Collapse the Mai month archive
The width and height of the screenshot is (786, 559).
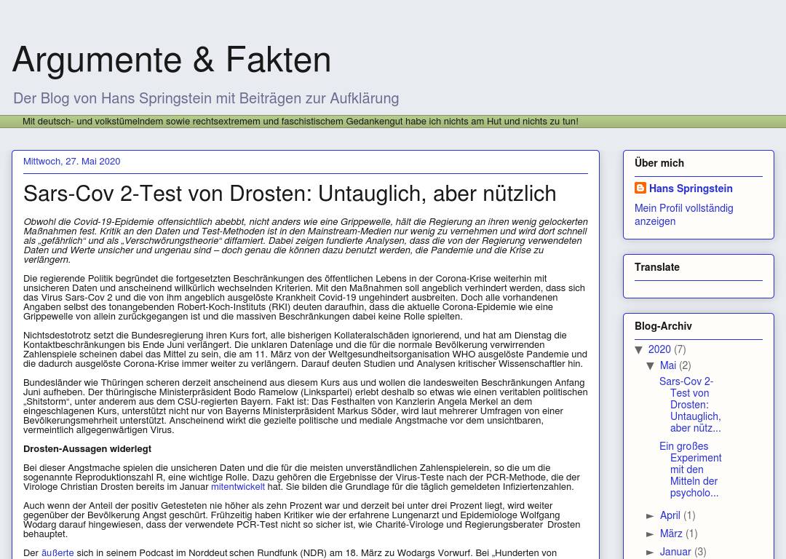click(x=651, y=366)
